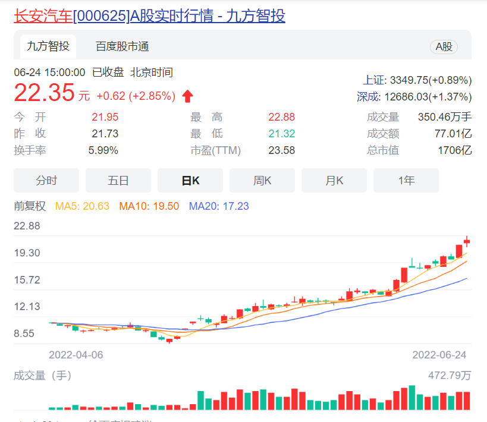Click the 成交额 value 77.01亿
This screenshot has width=487, height=422.
[453, 134]
